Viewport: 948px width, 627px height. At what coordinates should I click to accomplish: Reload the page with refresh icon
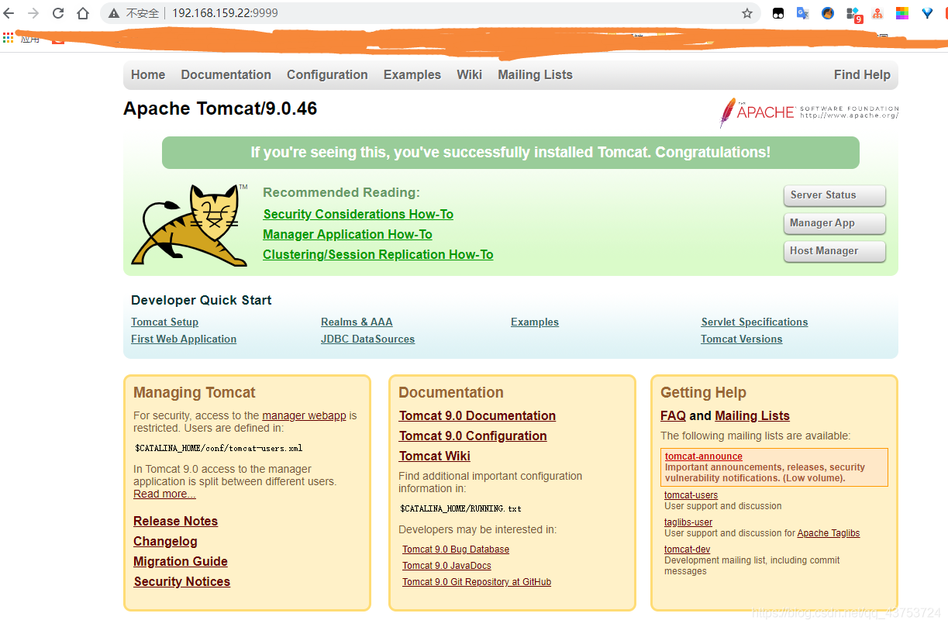(58, 13)
